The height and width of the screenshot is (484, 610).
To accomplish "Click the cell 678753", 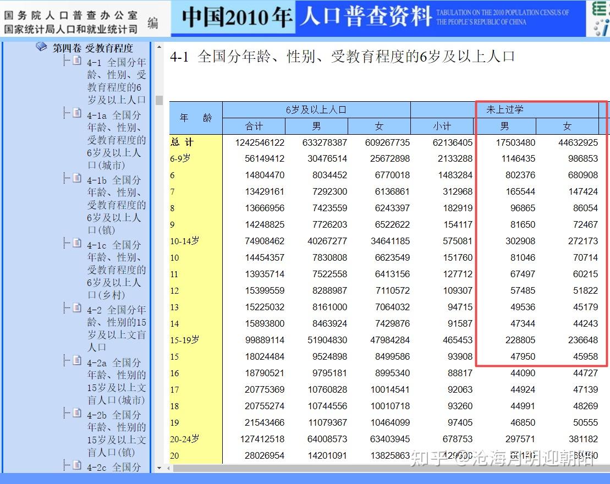I will [458, 439].
